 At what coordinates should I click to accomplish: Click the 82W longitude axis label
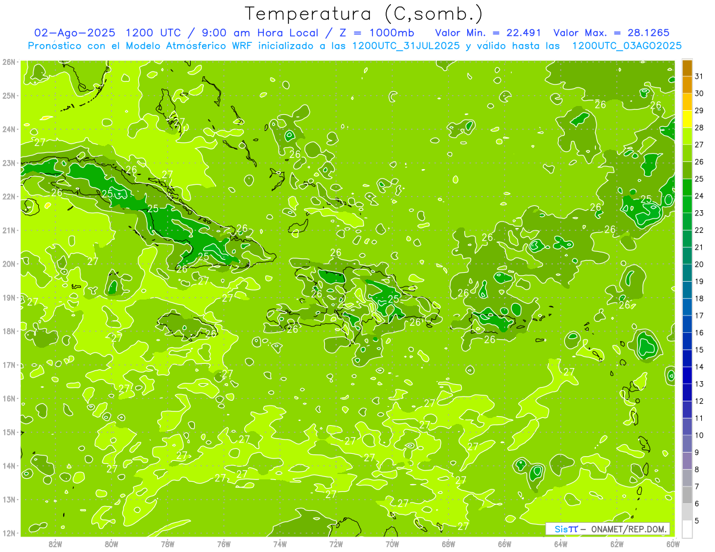55,544
